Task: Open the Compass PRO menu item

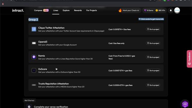Action: click(41, 10)
